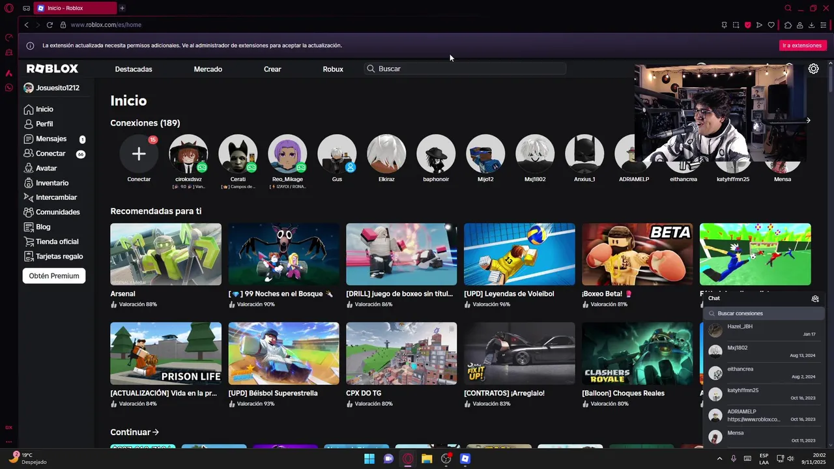Open cirokxdsvz connection avatar
This screenshot has width=834, height=469.
coord(188,154)
